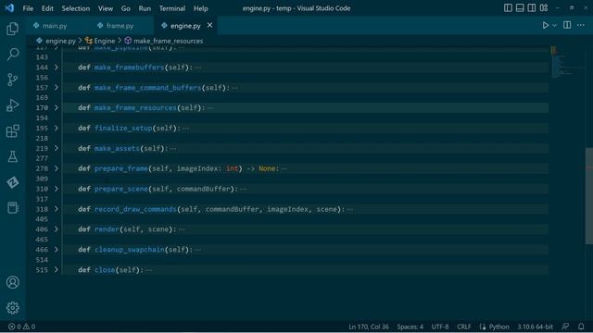Expand folded make_frame_resources function
This screenshot has width=593, height=333.
57,107
